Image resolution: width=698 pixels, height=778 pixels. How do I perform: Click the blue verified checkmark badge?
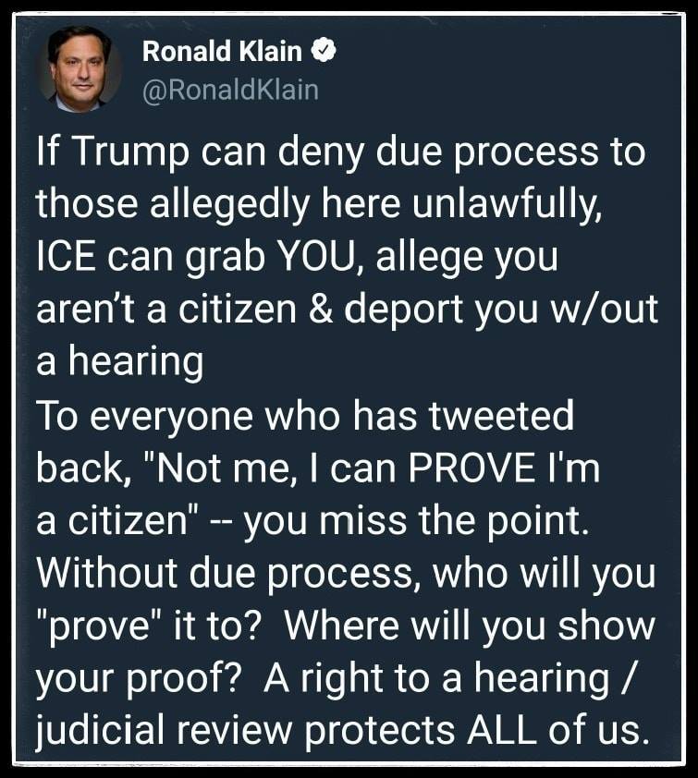[323, 52]
